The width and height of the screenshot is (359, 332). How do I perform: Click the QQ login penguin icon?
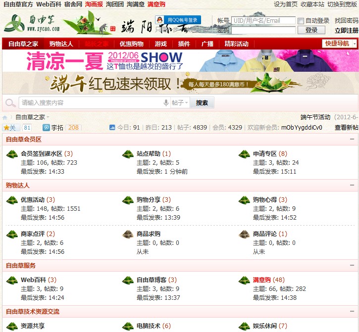coord(159,20)
